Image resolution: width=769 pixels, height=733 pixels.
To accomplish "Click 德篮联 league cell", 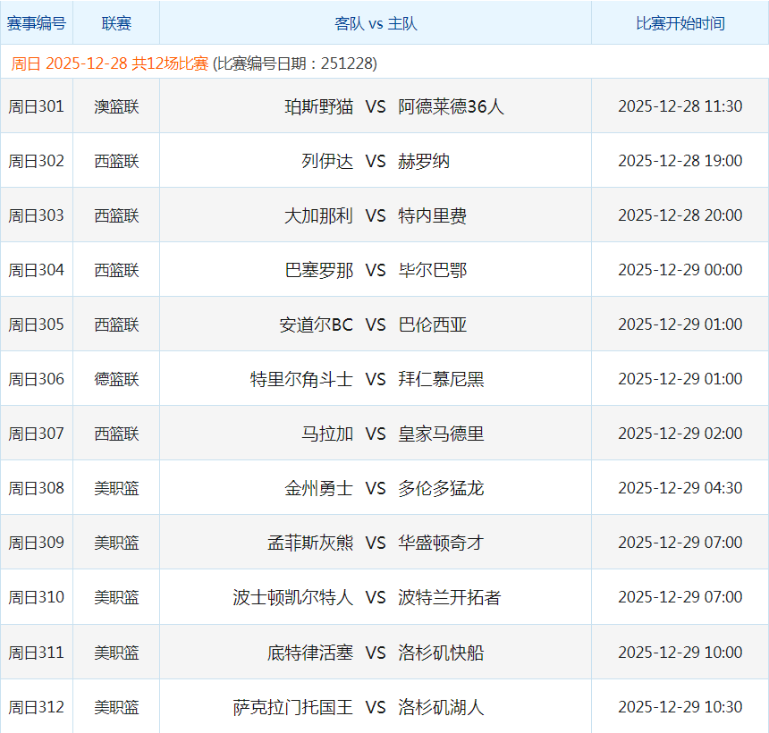I will tap(116, 378).
